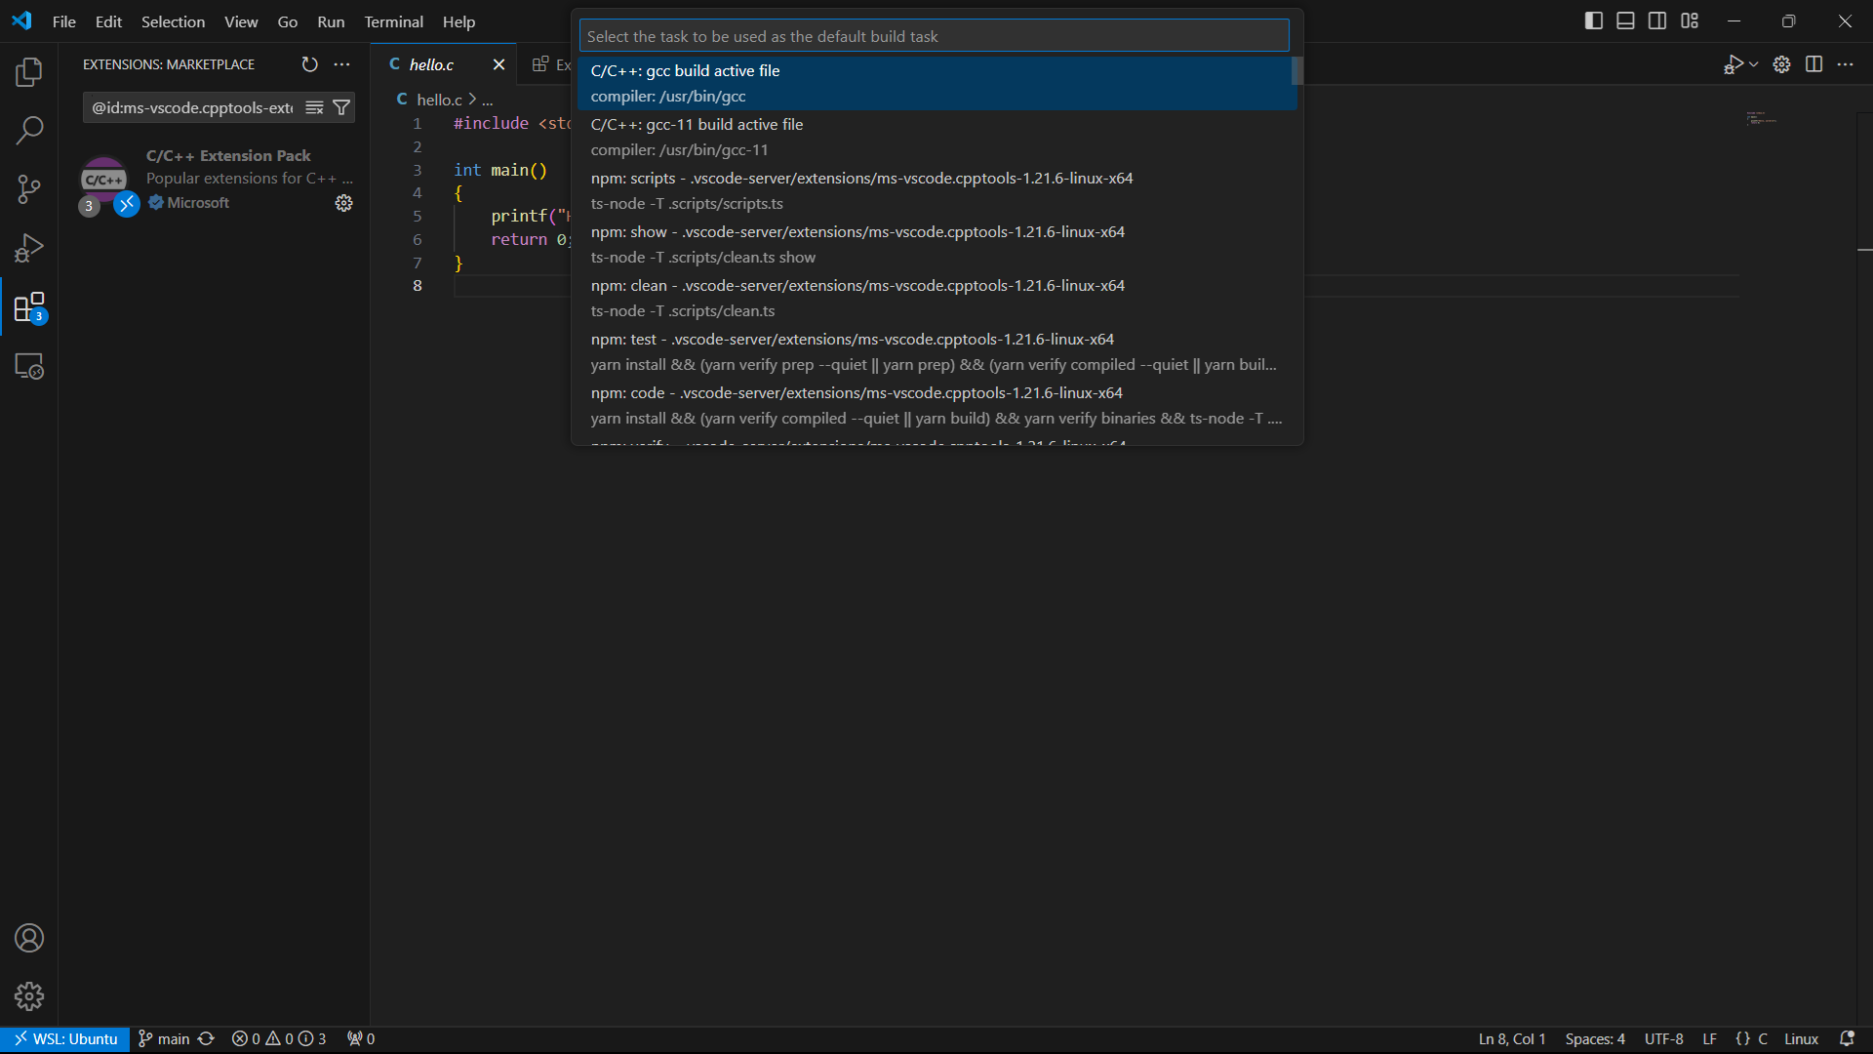Toggle the bottom panel layout button
The image size is (1873, 1054).
click(1625, 21)
